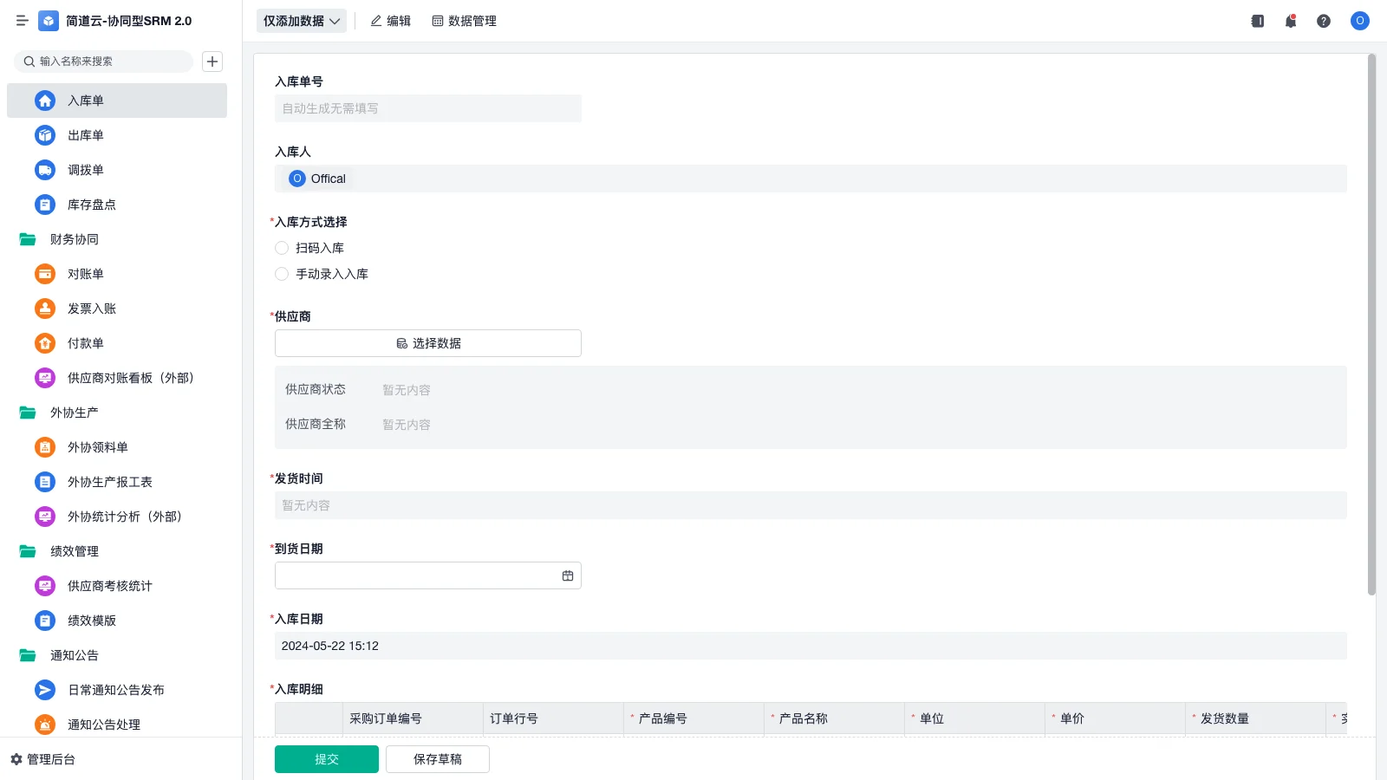Screen dimensions: 1387x780
Task: Click the 采购订单编号 column header
Action: tap(413, 718)
